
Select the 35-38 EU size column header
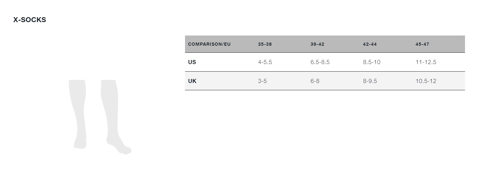(x=265, y=44)
